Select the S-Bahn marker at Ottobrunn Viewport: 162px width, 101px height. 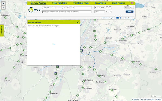point(105,82)
